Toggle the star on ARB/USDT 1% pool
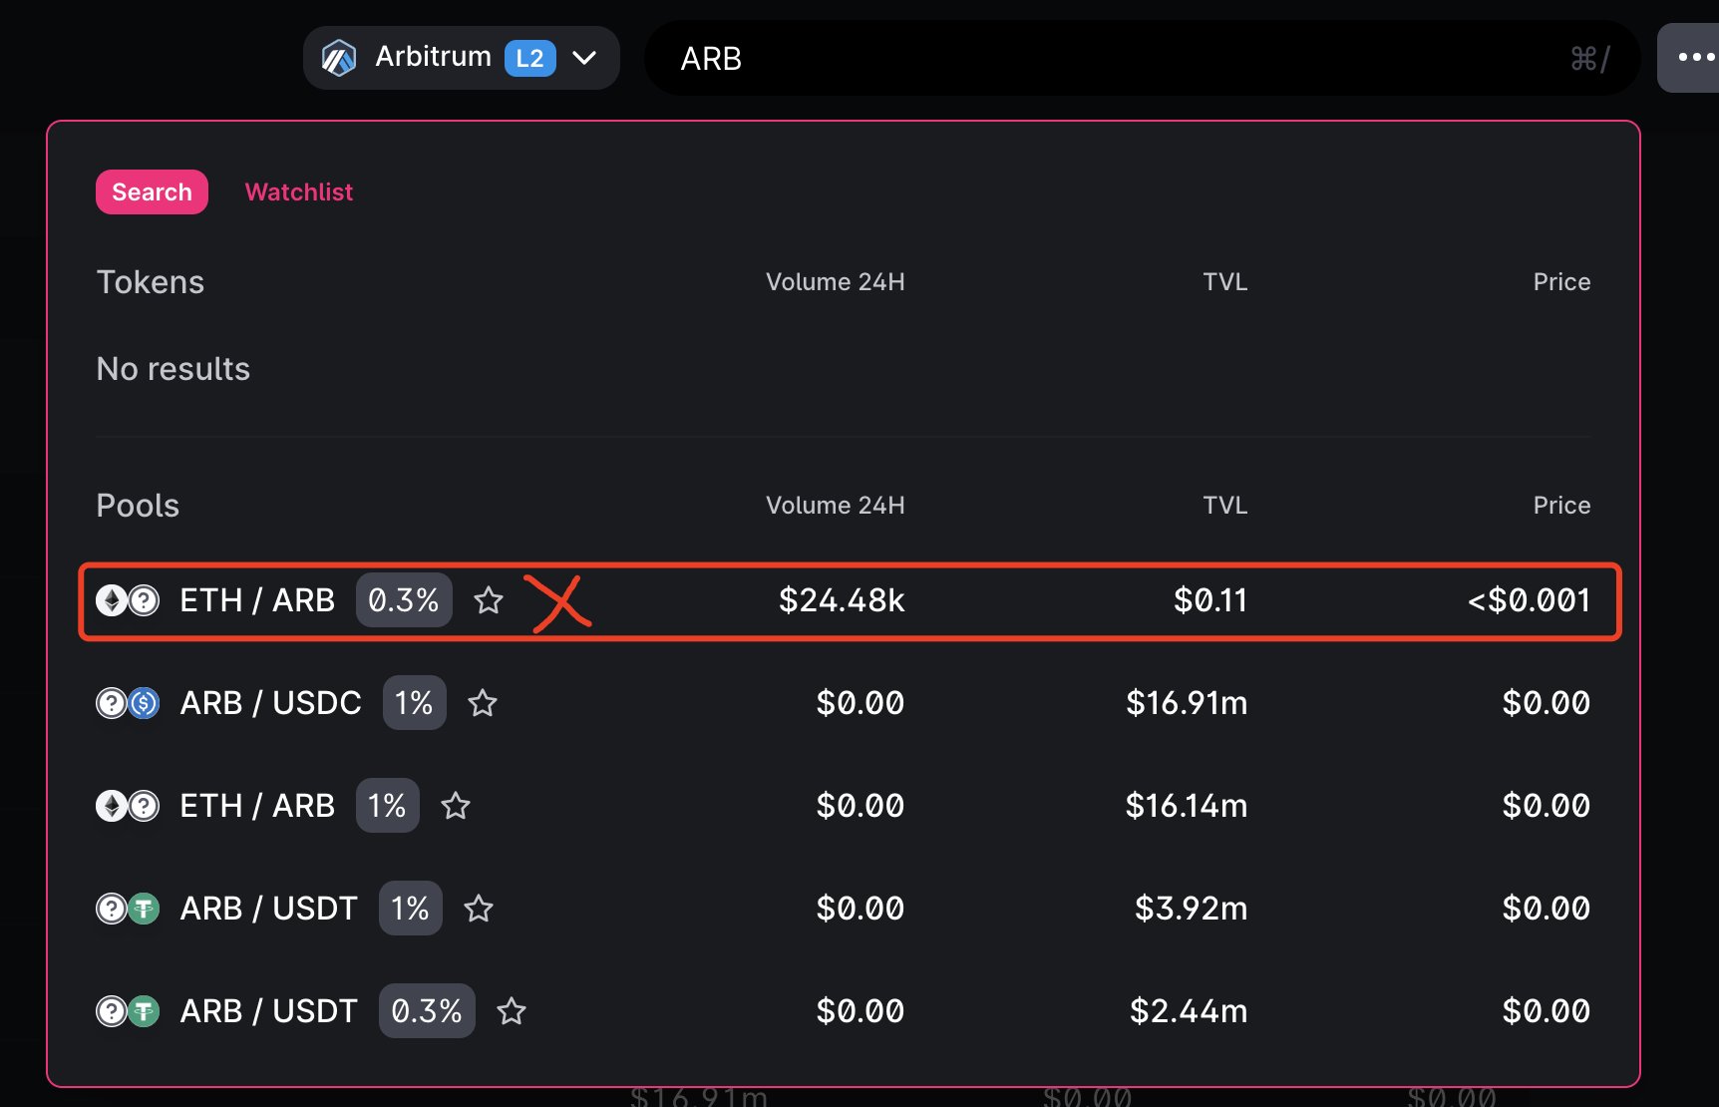 point(479,909)
